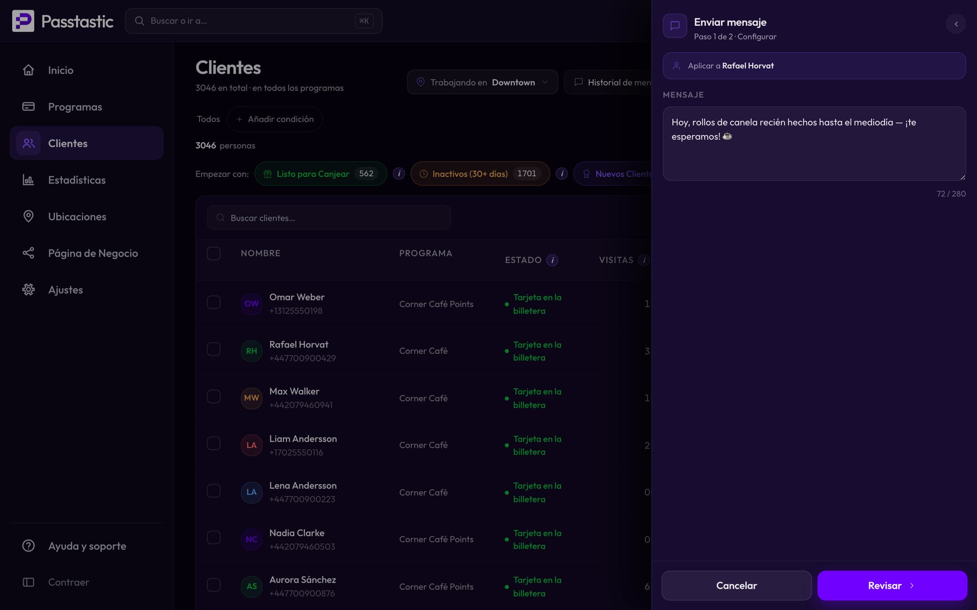Open Ajustes gear icon

tap(29, 290)
